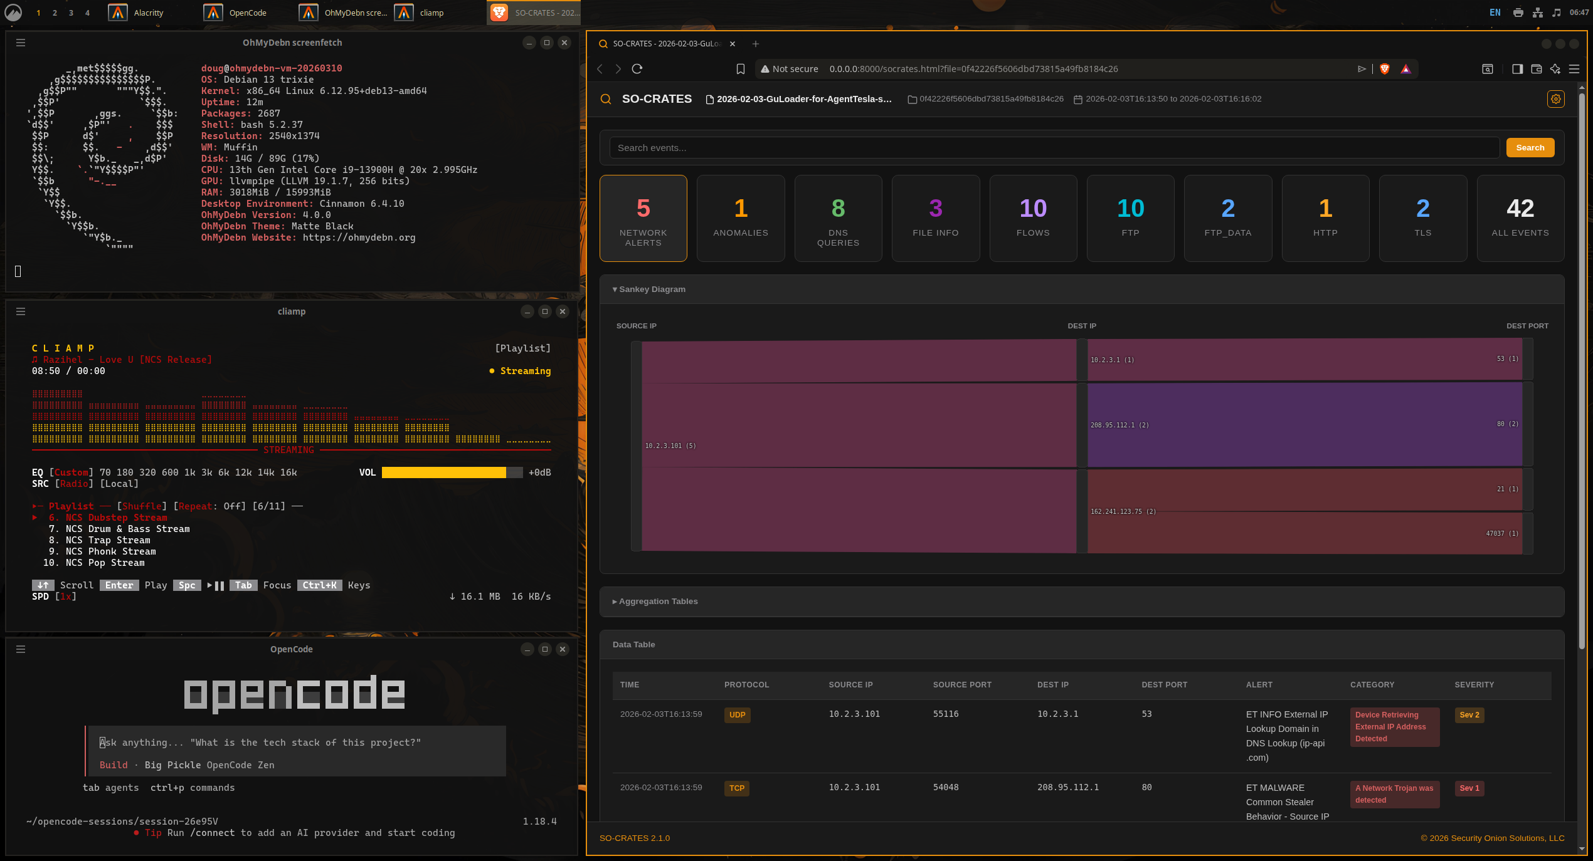
Task: Show the TLS events card
Action: click(x=1423, y=218)
